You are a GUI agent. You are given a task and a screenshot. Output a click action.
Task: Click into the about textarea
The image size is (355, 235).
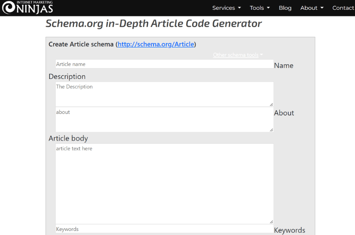(164, 120)
